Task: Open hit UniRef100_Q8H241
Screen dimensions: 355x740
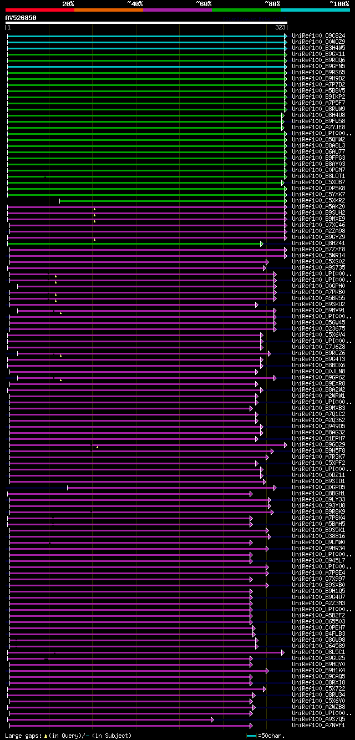Action: (318, 243)
